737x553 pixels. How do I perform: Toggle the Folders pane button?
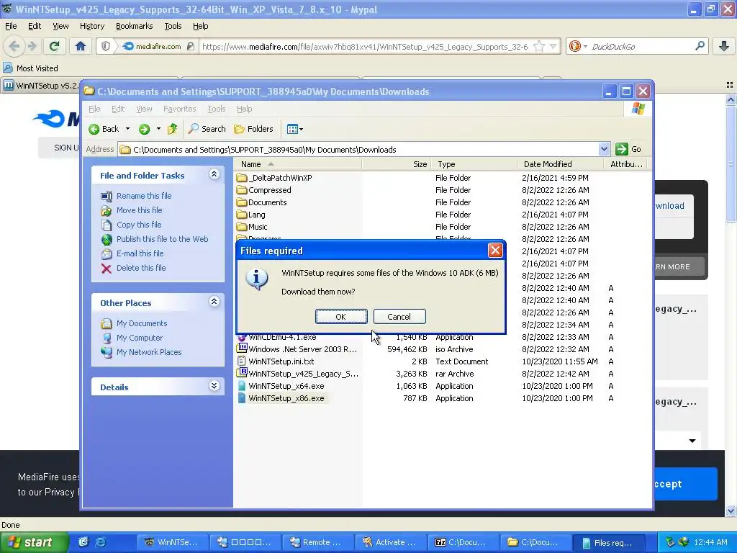coord(253,129)
